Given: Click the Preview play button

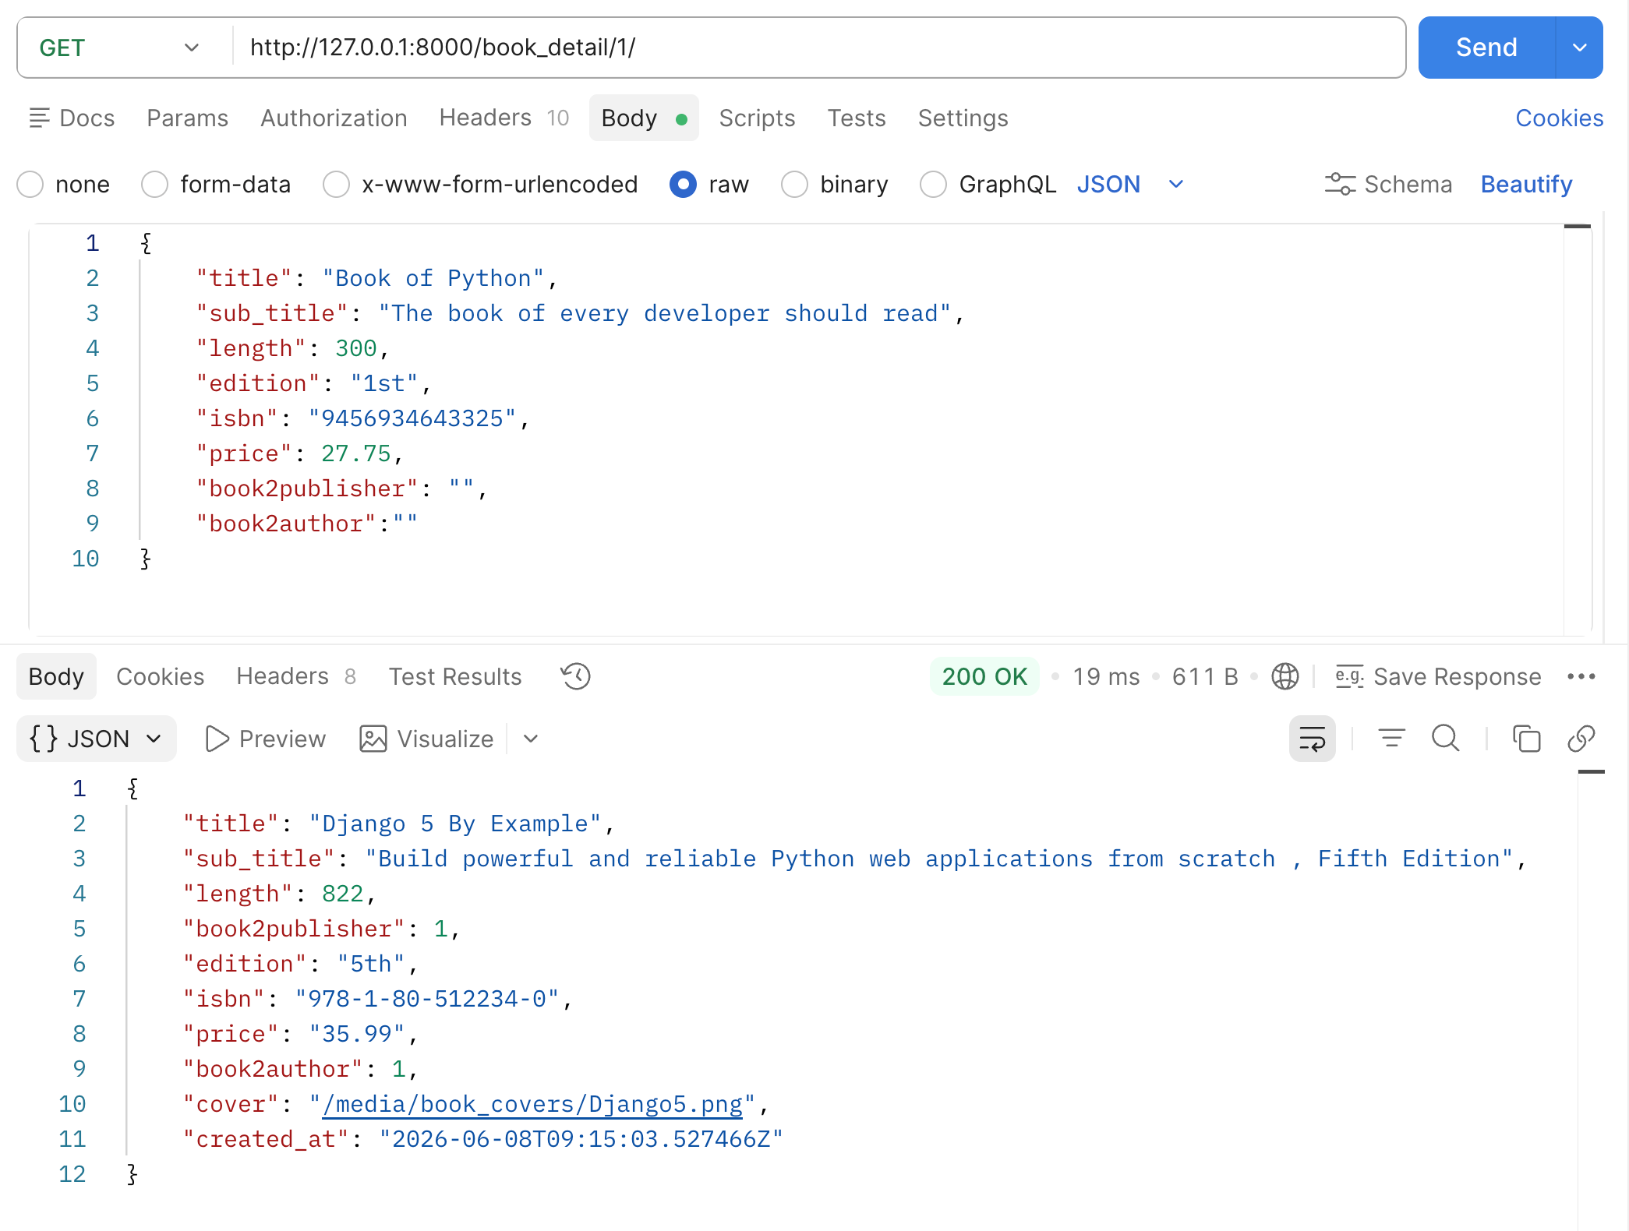Looking at the screenshot, I should [266, 739].
